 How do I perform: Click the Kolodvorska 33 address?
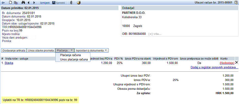tap(132, 17)
